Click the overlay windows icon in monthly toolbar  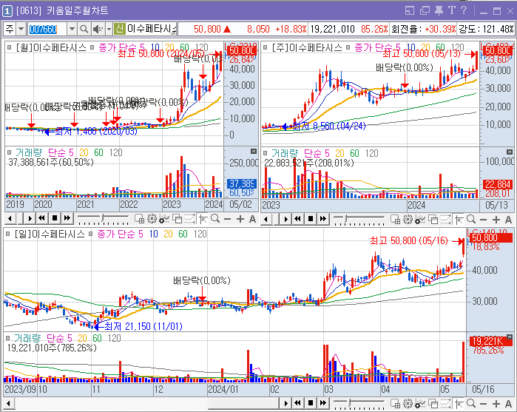click(178, 219)
